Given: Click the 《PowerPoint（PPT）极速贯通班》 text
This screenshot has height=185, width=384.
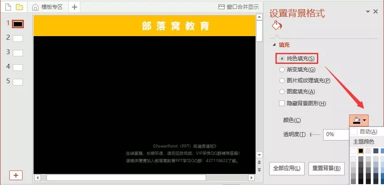Looking at the screenshot, I should coord(184,146).
